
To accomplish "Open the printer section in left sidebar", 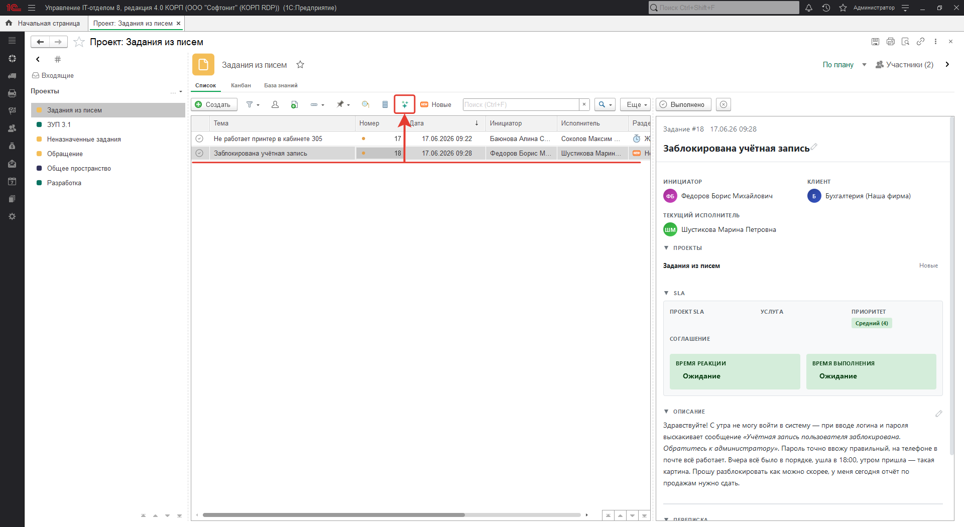I will click(12, 93).
